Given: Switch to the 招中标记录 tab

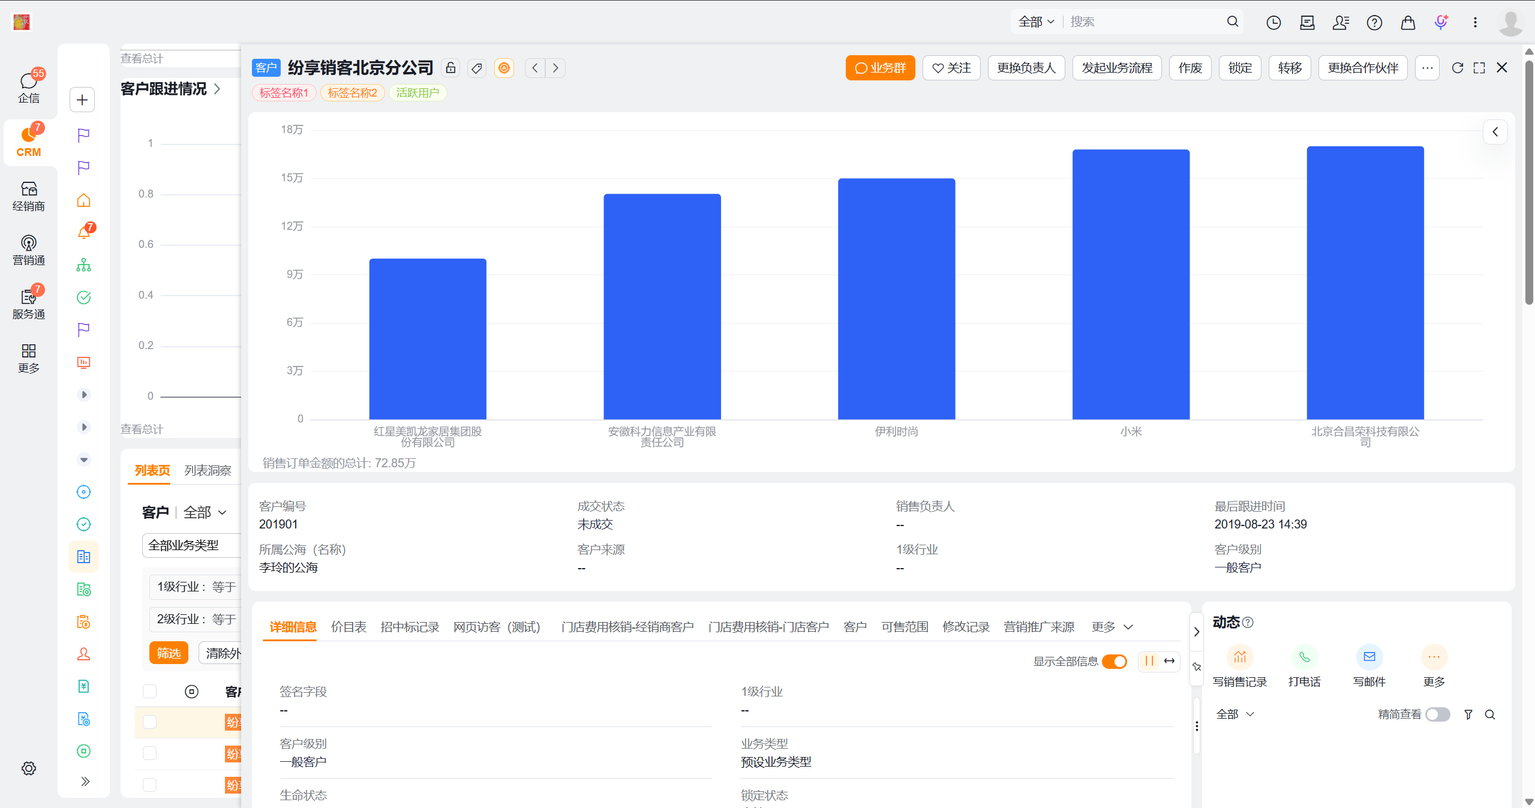Looking at the screenshot, I should tap(410, 627).
